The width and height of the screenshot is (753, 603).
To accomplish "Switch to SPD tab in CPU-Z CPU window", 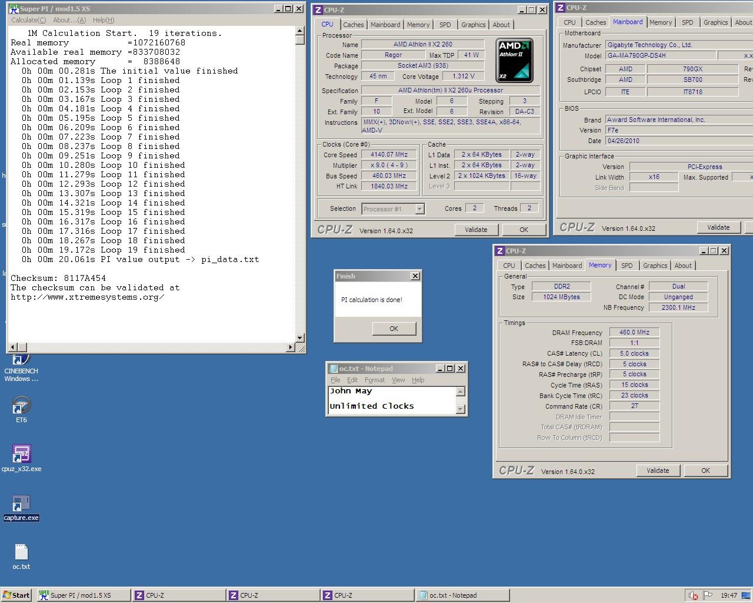I will [x=445, y=25].
